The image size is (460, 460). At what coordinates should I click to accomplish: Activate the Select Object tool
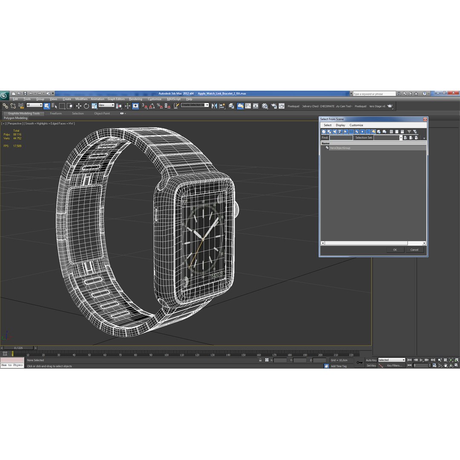pos(47,106)
